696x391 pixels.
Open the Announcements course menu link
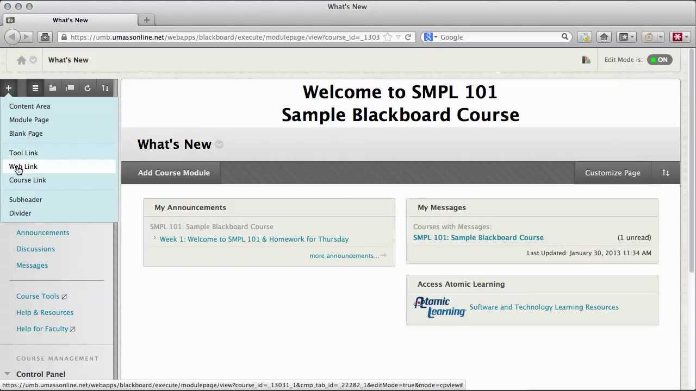coord(43,233)
